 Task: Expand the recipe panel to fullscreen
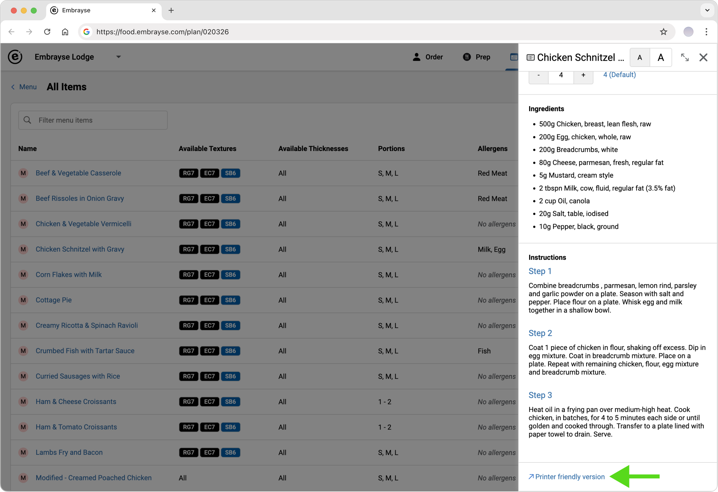tap(684, 57)
